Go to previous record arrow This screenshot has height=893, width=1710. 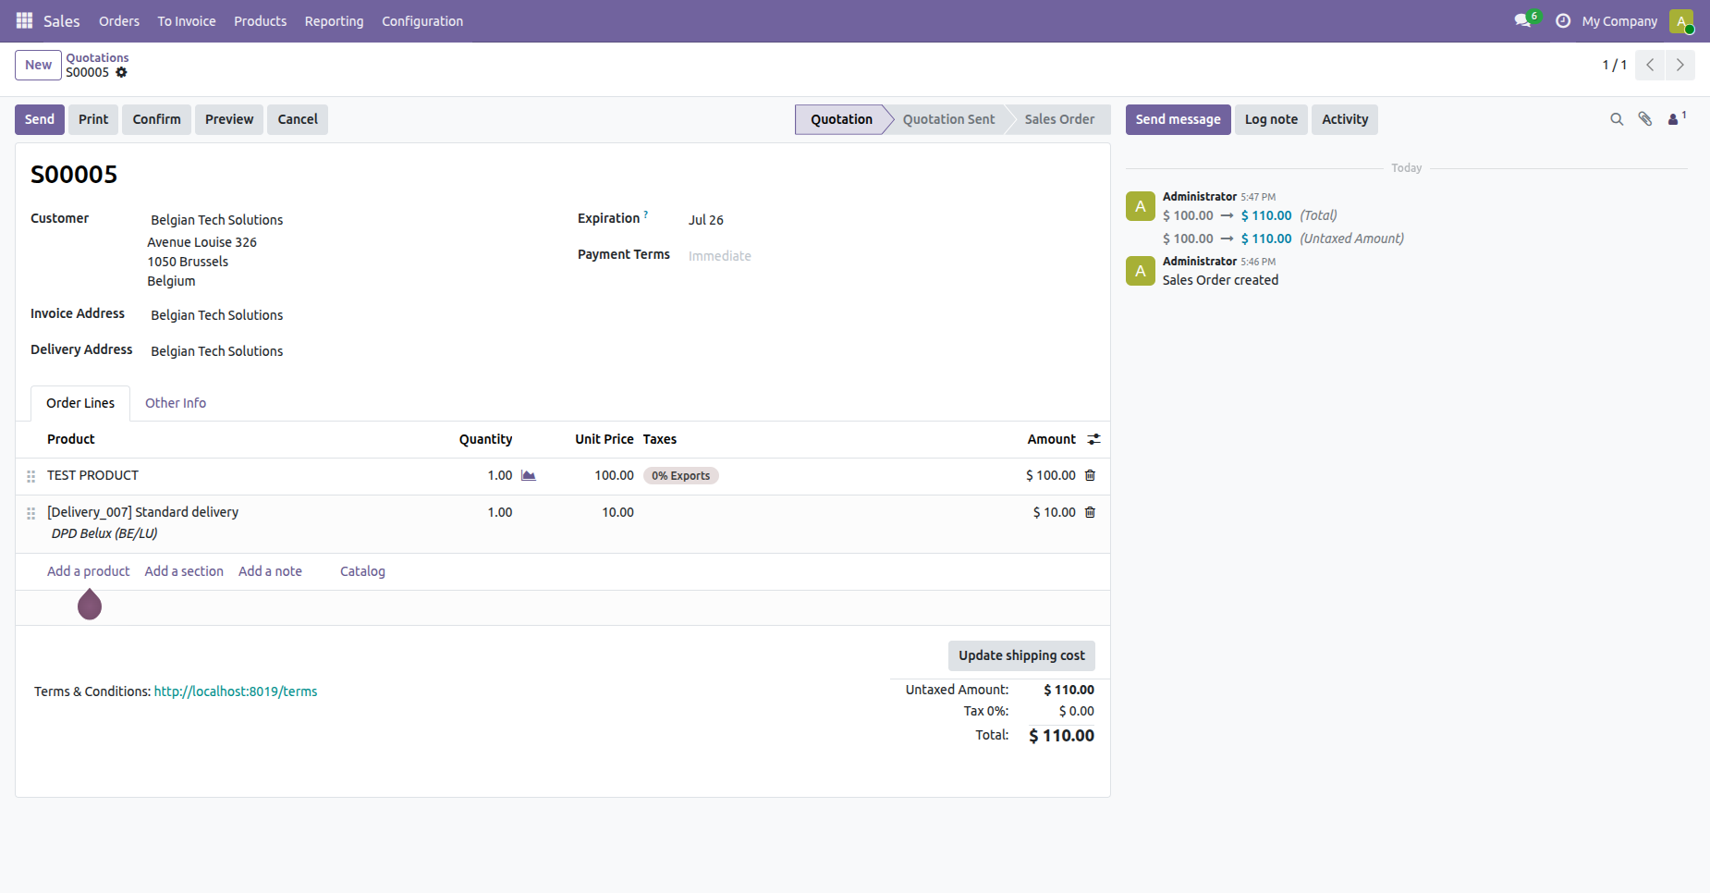pos(1650,65)
